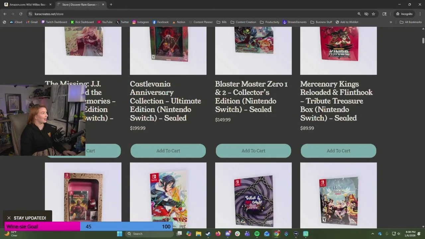Screen dimensions: 425x239
Task: Expand the Content Creation bookmark folder
Action: tap(243, 22)
